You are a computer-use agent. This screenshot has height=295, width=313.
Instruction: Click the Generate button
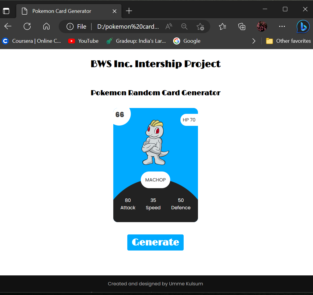[x=155, y=242]
